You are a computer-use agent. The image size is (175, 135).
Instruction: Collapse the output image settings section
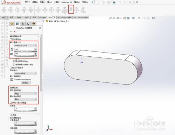pyautogui.click(x=38, y=37)
